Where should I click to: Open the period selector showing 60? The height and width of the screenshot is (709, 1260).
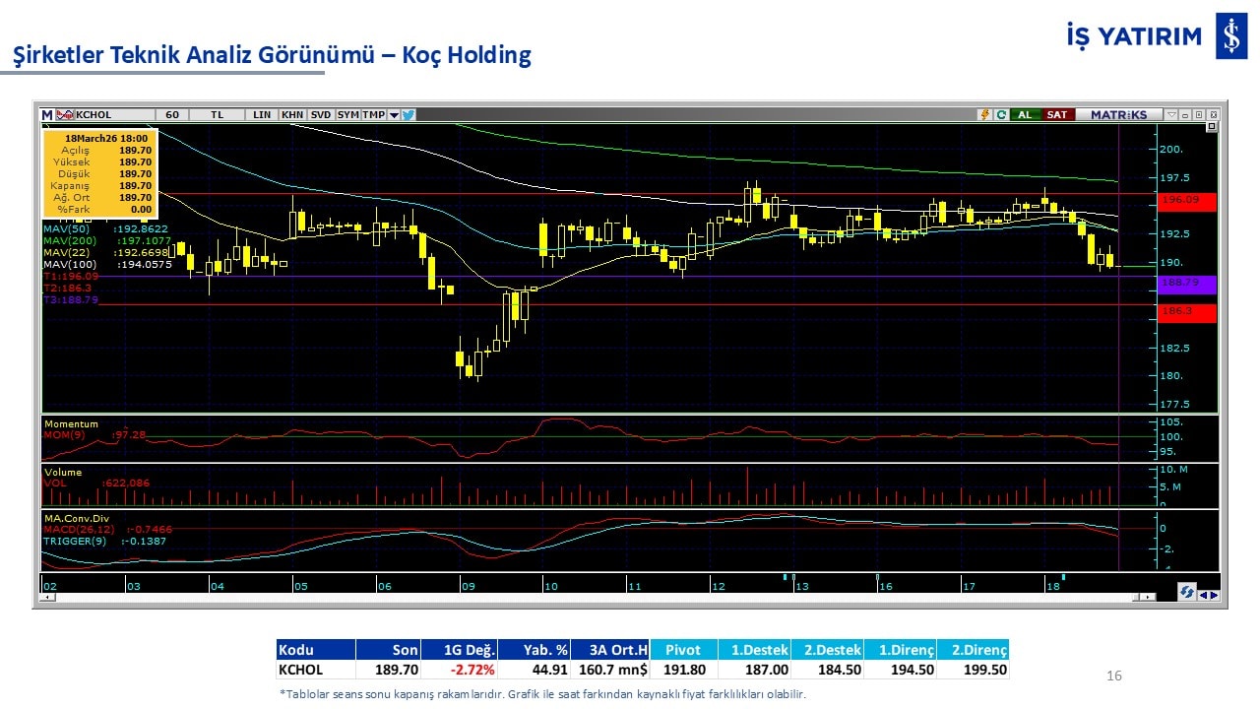[172, 114]
